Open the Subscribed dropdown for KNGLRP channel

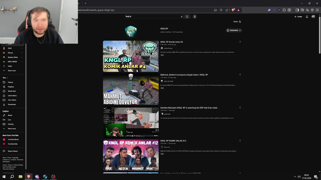[234, 30]
